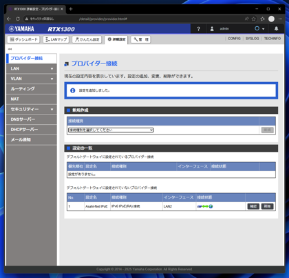Open browser profile avatar
Viewport: 289px width, 278px height.
coord(271,19)
